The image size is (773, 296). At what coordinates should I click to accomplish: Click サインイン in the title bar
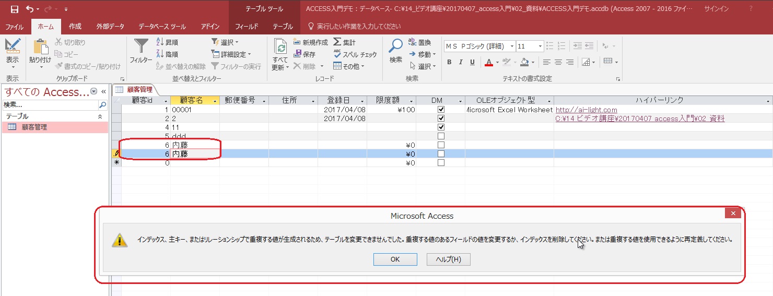click(x=717, y=9)
